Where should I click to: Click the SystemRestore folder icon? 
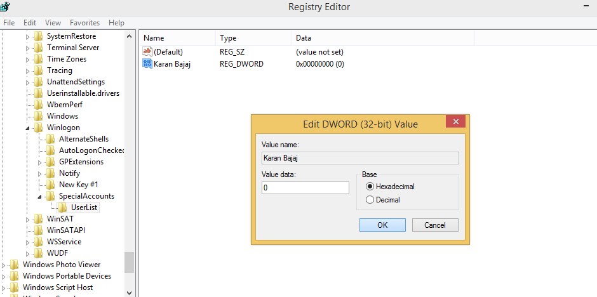[x=38, y=37]
